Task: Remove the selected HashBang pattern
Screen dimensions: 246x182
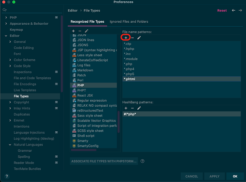Action: [133, 108]
